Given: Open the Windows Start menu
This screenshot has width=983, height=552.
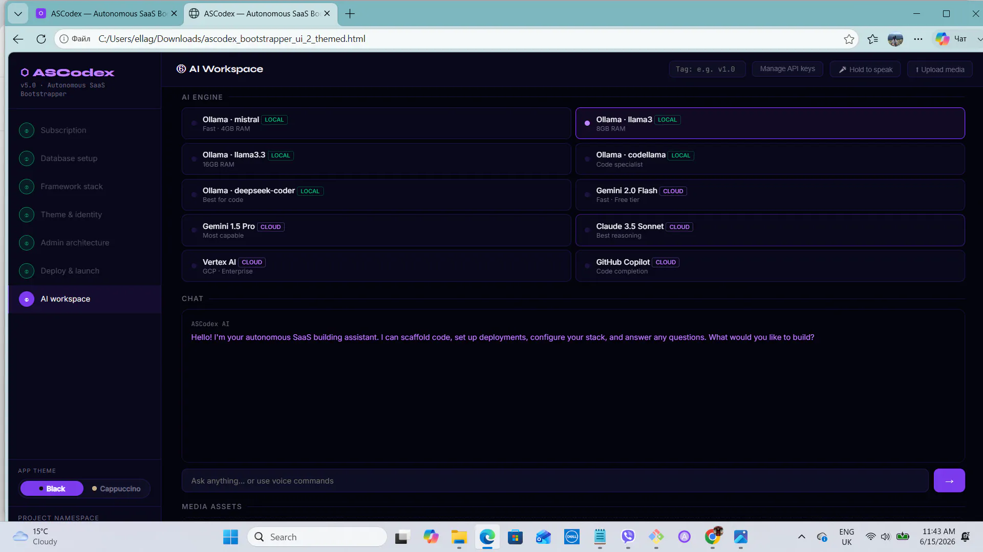Looking at the screenshot, I should pyautogui.click(x=231, y=537).
